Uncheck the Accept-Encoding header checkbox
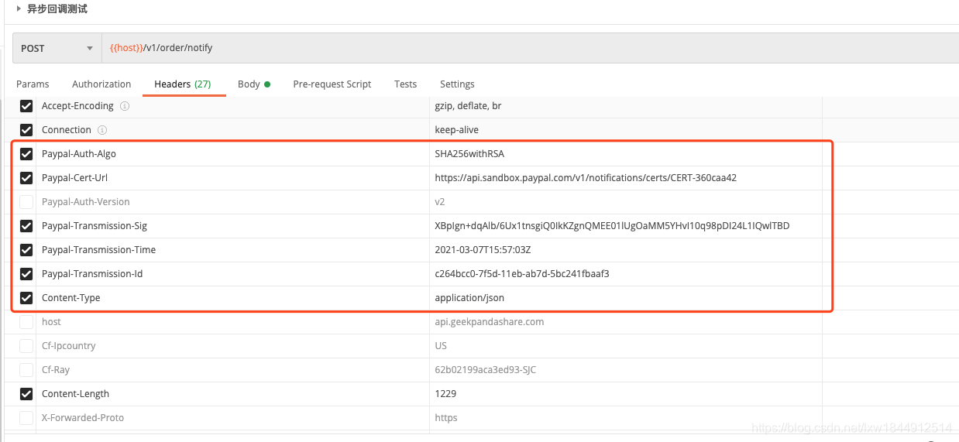959x442 pixels. pyautogui.click(x=26, y=106)
